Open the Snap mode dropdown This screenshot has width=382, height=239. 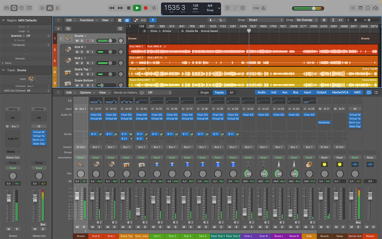(265, 20)
